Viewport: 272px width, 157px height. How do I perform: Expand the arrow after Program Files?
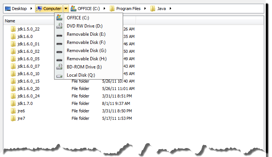pyautogui.click(x=146, y=8)
